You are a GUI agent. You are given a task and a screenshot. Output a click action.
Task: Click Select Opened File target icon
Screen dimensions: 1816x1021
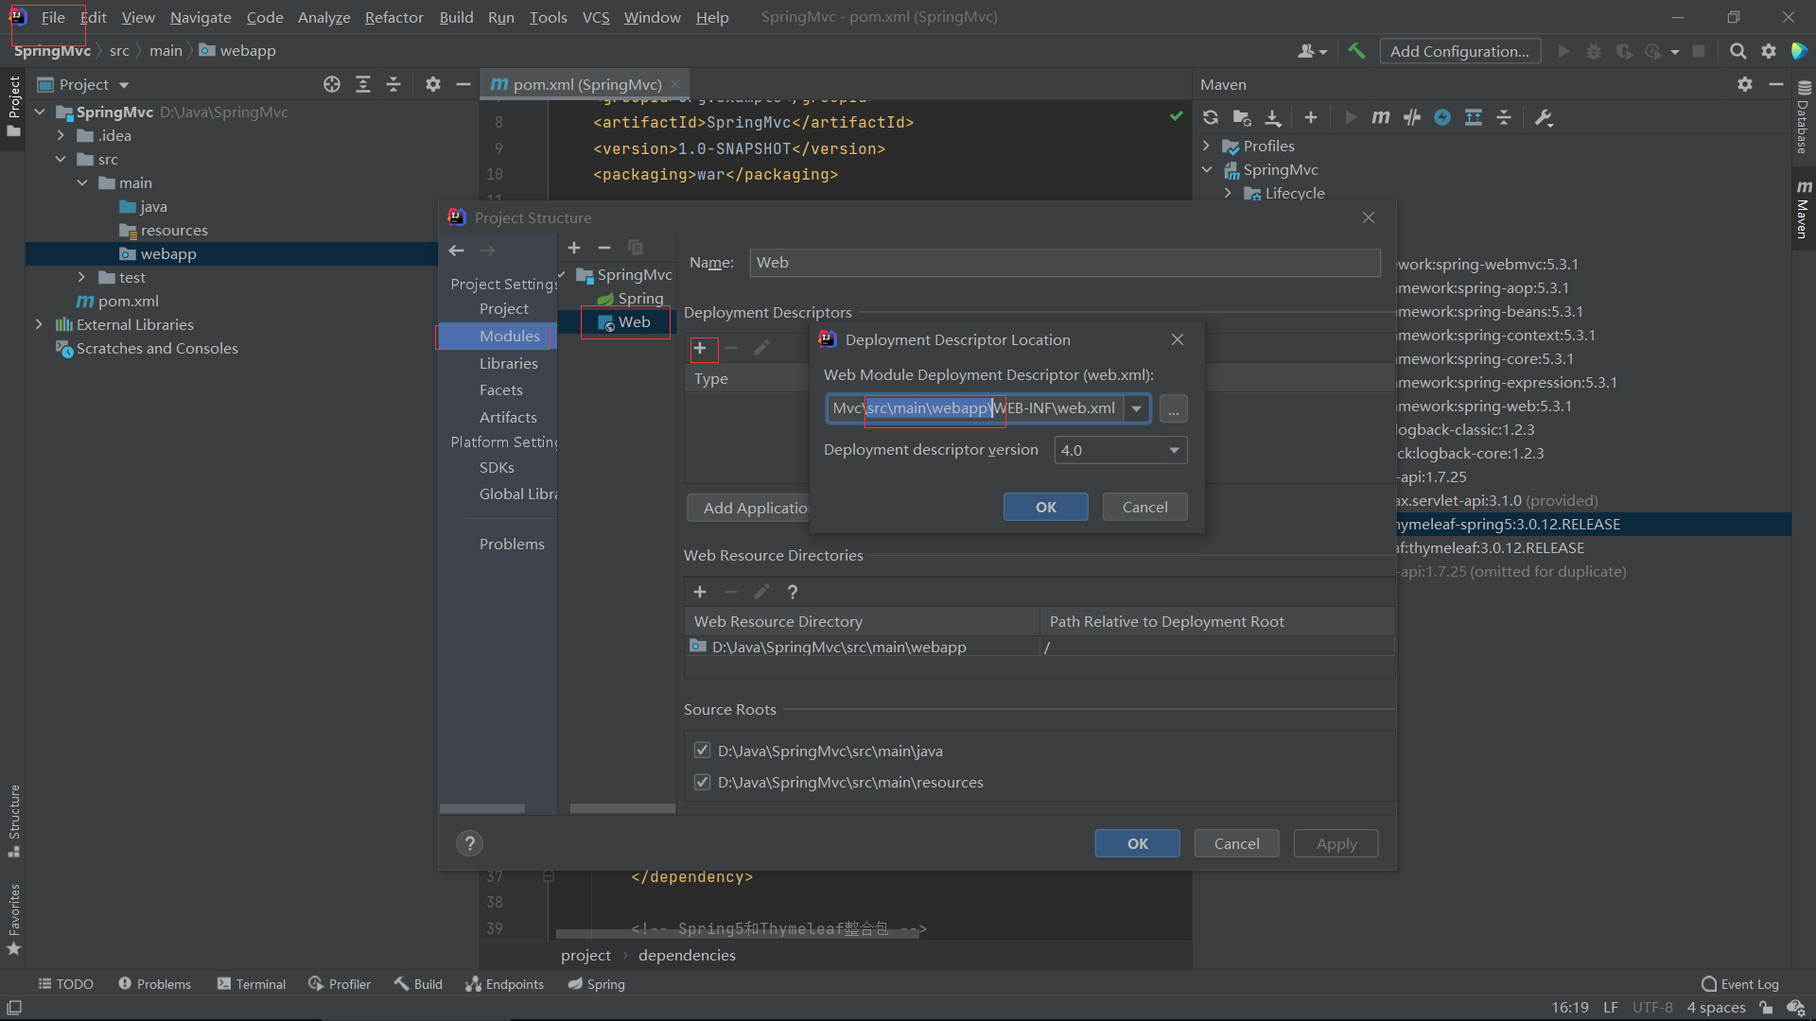click(332, 84)
